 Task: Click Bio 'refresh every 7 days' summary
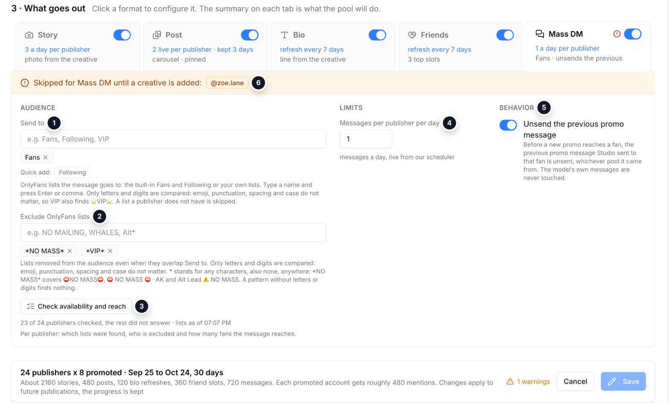(x=312, y=50)
